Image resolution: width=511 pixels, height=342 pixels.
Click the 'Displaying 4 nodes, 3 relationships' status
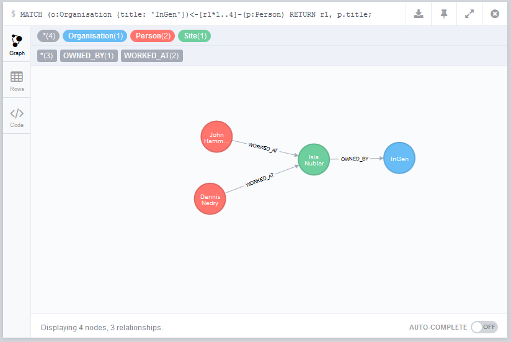102,328
